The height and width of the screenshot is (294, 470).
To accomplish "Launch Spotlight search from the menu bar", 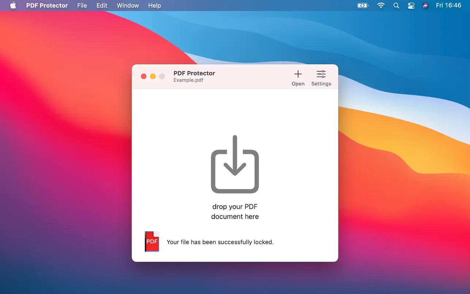I will coord(396,5).
